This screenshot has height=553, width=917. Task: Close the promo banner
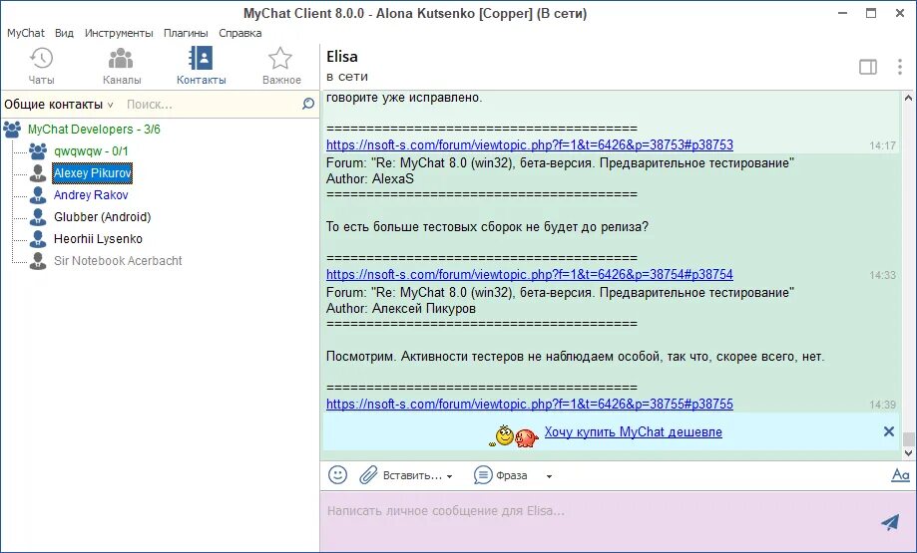888,431
